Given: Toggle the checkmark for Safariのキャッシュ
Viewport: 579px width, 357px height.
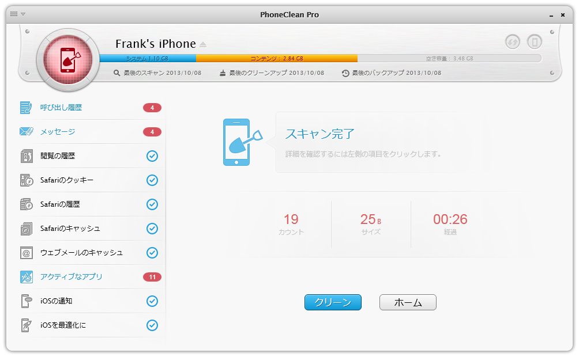Looking at the screenshot, I should [152, 228].
